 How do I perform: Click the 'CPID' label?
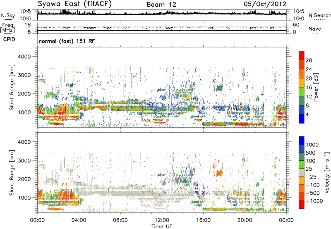(x=9, y=39)
